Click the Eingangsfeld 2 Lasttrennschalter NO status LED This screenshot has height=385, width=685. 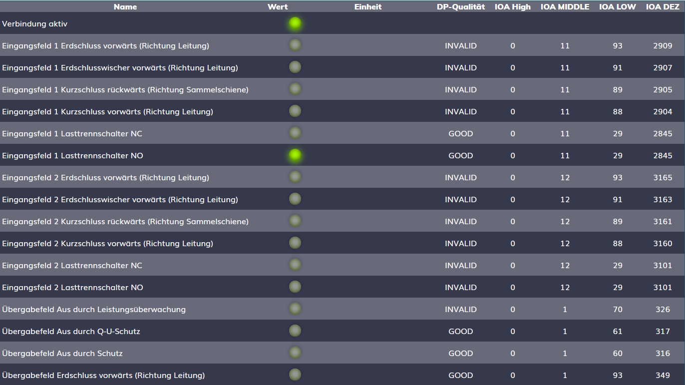click(295, 287)
